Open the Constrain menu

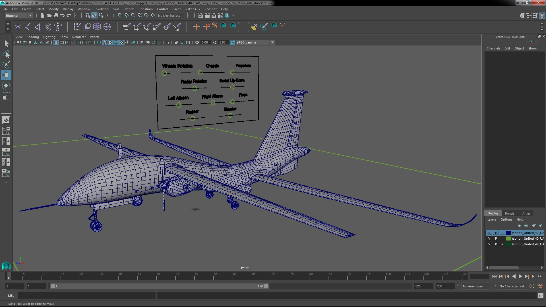(145, 9)
